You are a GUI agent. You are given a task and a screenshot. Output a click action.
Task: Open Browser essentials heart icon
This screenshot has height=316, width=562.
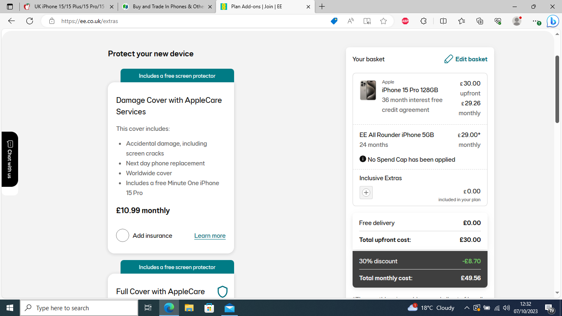pyautogui.click(x=498, y=21)
